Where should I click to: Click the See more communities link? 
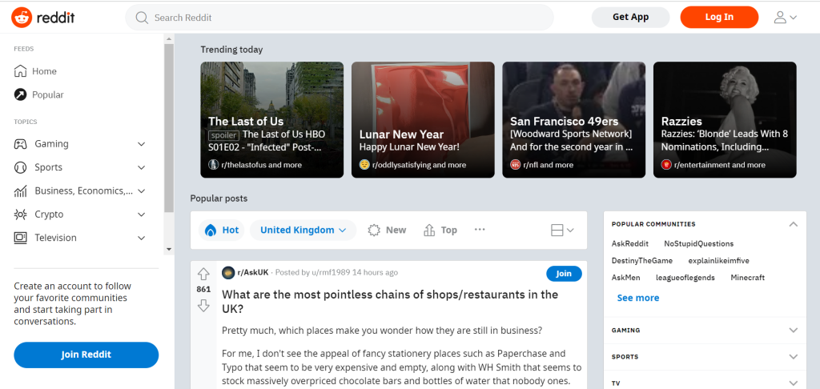point(638,298)
